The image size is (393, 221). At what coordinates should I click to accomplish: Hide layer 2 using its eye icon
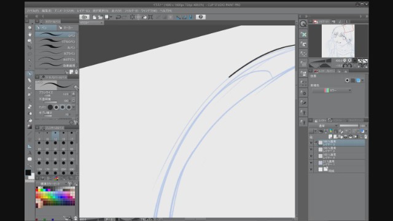[x=311, y=149]
